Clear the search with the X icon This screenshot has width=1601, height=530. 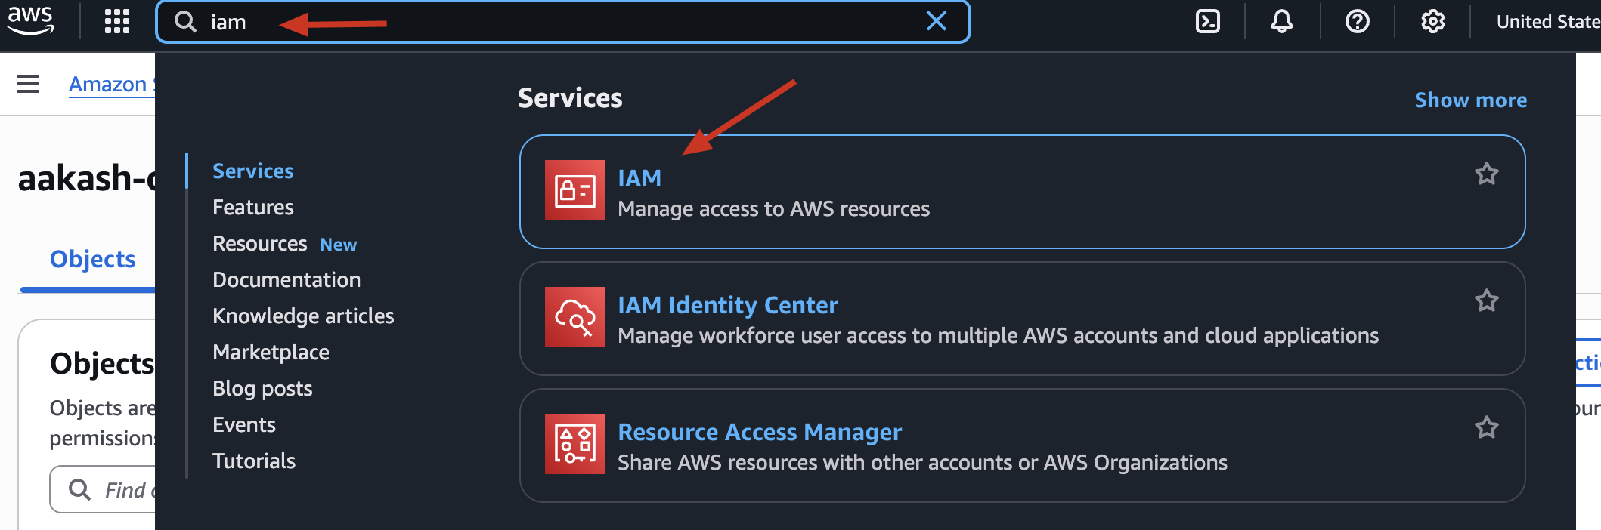point(937,21)
